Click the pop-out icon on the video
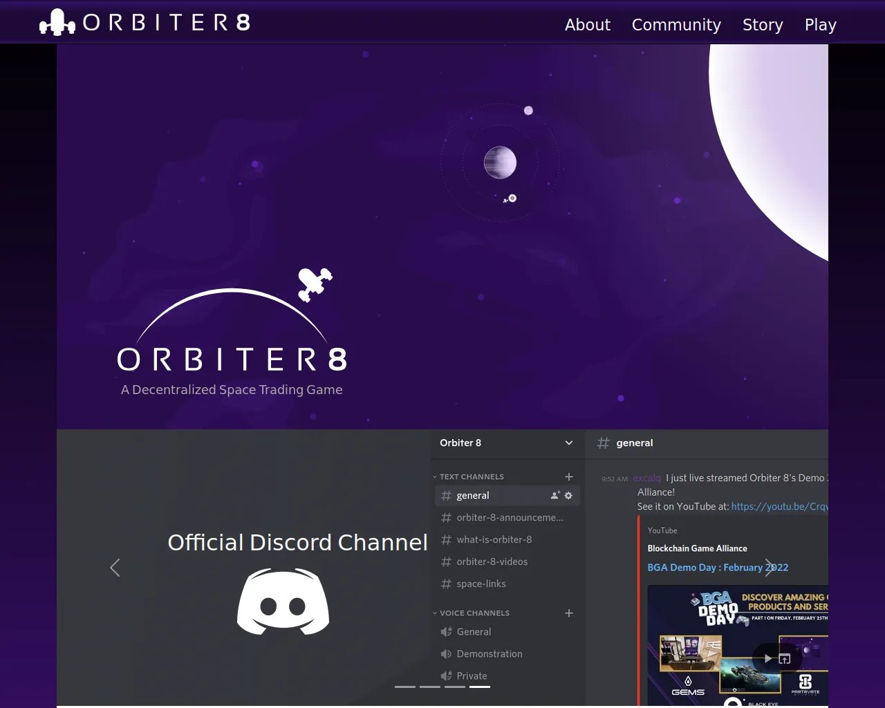885x708 pixels. [785, 659]
